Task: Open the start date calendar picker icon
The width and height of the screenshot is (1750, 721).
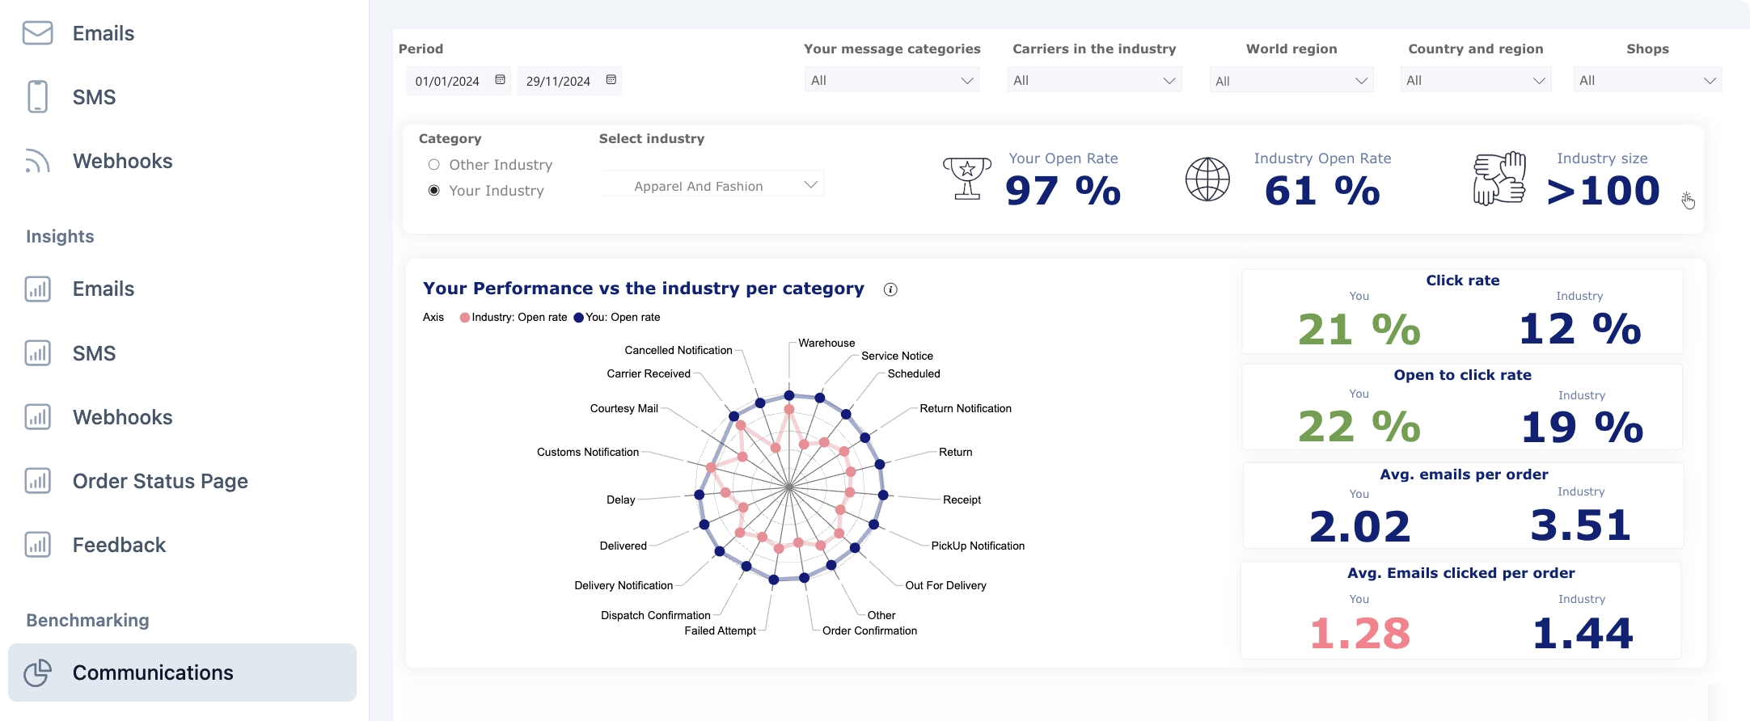Action: coord(500,80)
